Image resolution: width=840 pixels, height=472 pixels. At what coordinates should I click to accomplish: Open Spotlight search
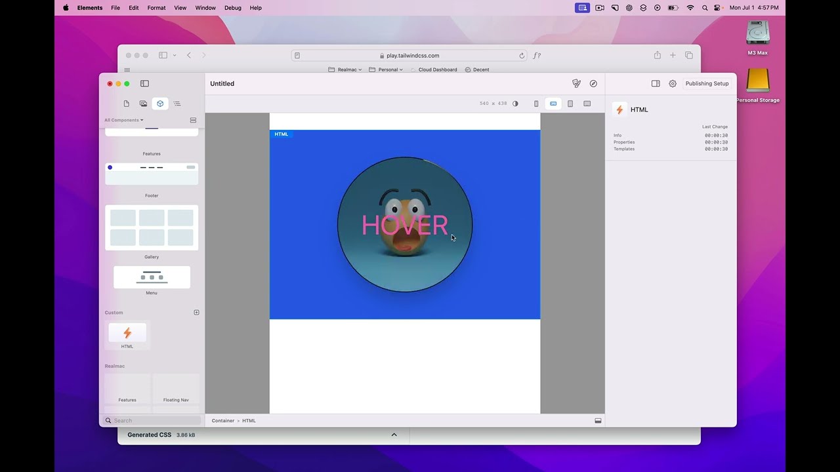pos(705,8)
